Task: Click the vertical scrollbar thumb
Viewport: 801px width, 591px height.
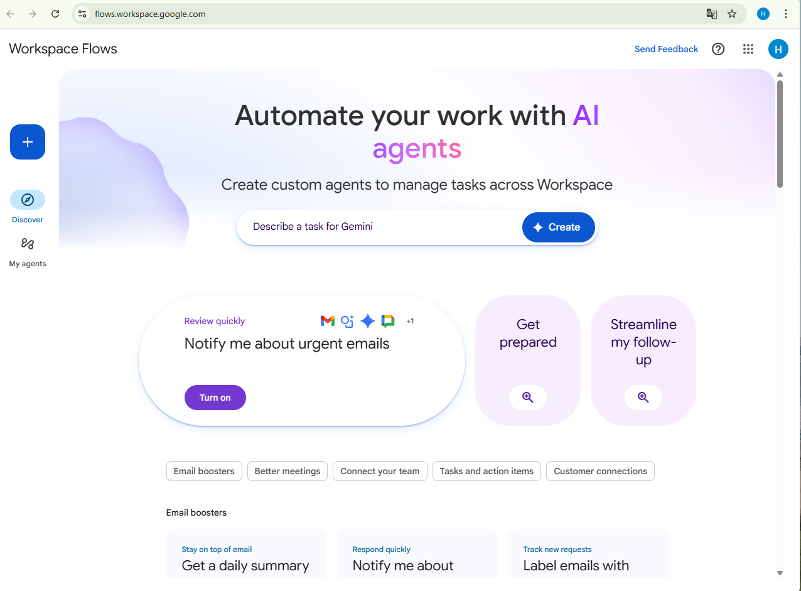Action: (780, 134)
